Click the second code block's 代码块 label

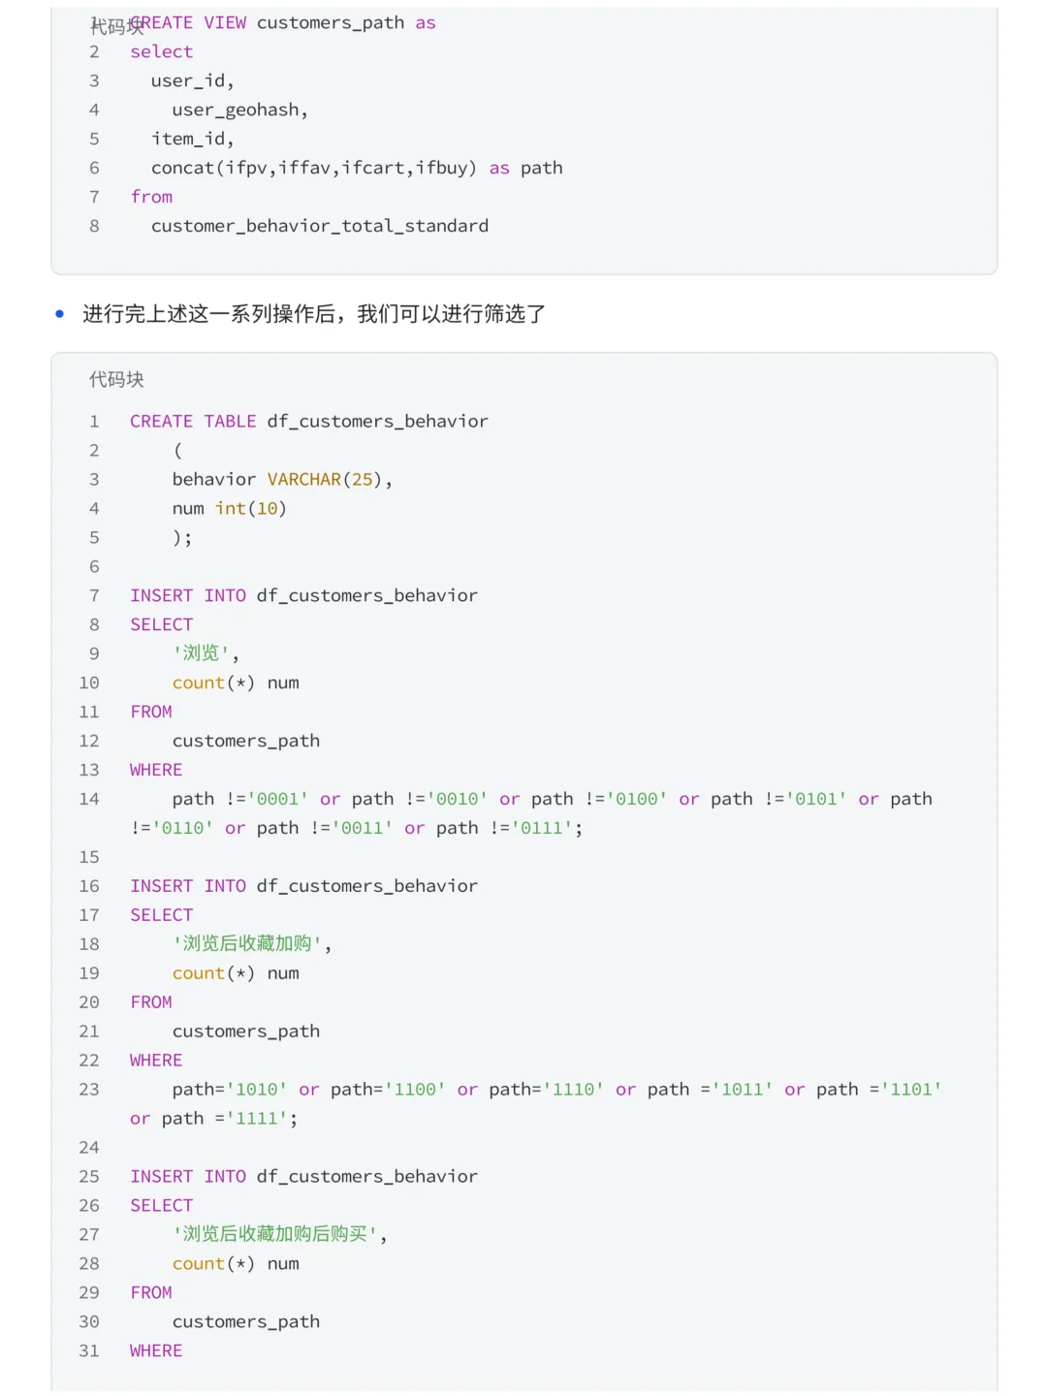coord(116,380)
